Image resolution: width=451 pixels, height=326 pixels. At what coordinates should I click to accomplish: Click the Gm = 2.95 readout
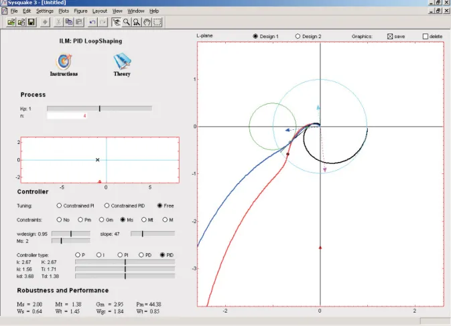coord(110,304)
